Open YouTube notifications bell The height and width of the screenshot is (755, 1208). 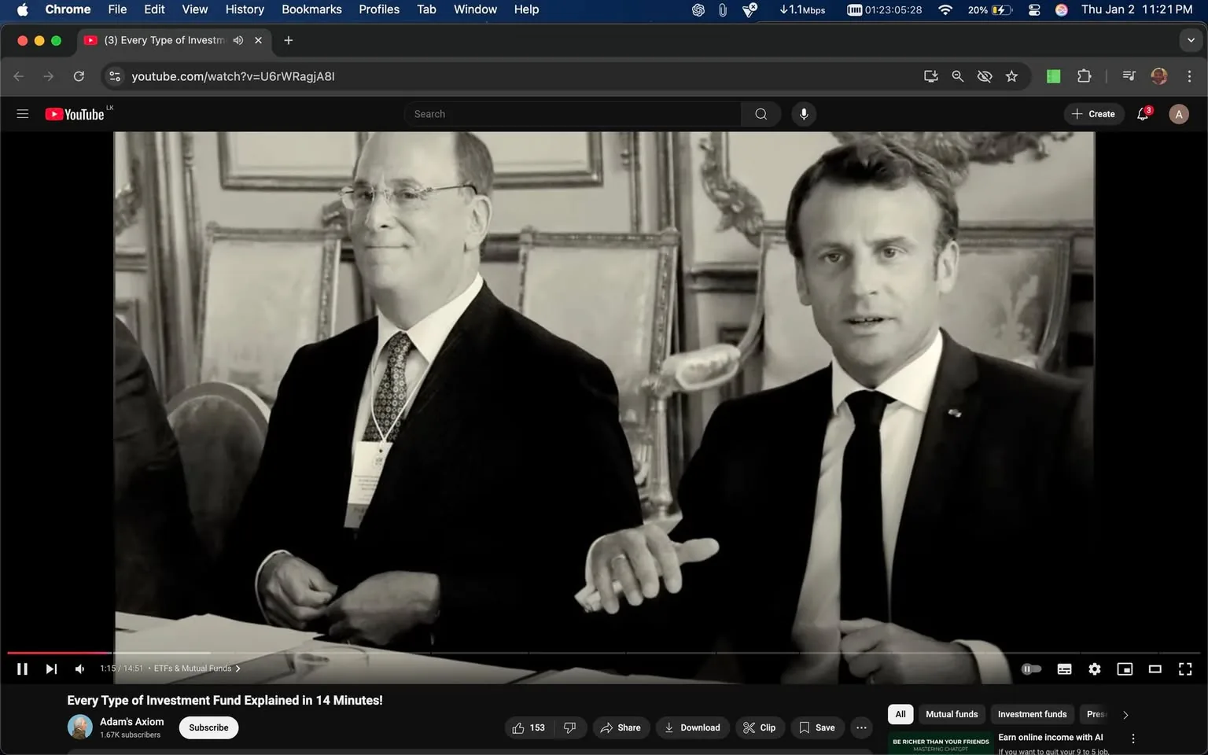1143,114
